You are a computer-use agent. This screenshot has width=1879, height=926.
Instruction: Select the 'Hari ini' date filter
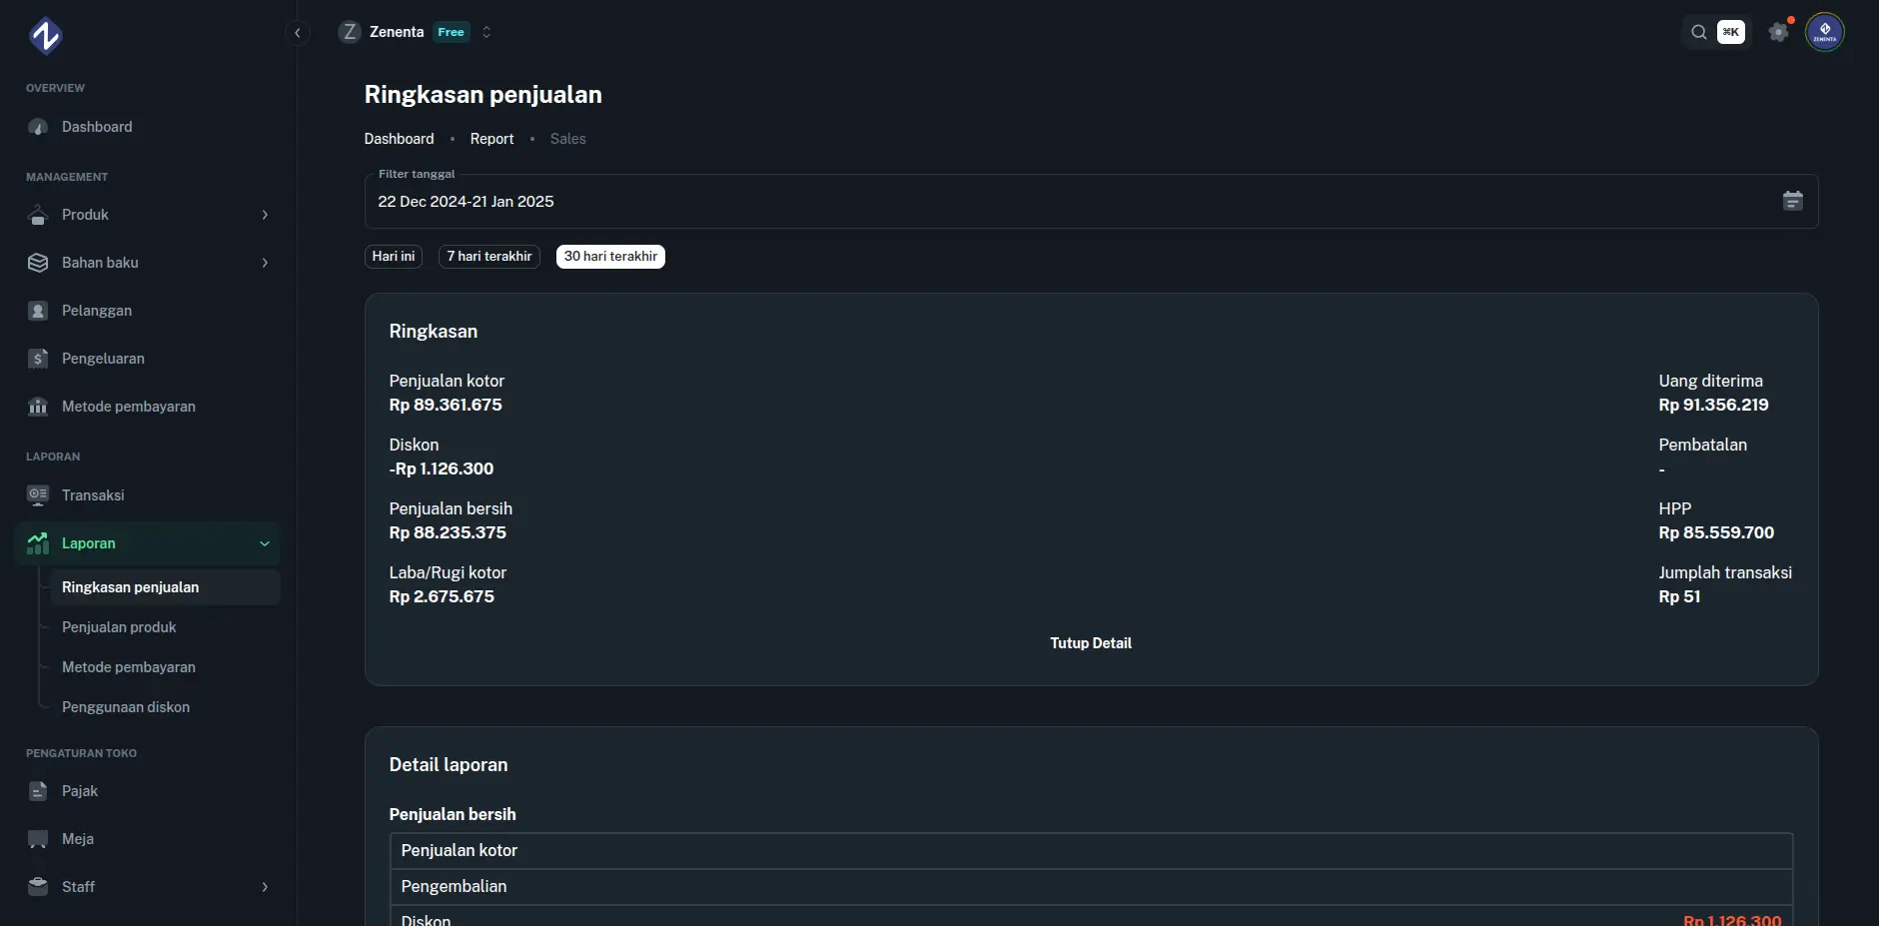pos(393,256)
